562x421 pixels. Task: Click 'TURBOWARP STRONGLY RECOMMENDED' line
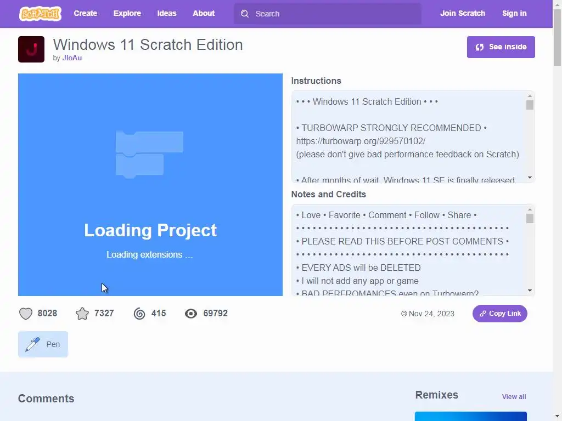tap(391, 128)
